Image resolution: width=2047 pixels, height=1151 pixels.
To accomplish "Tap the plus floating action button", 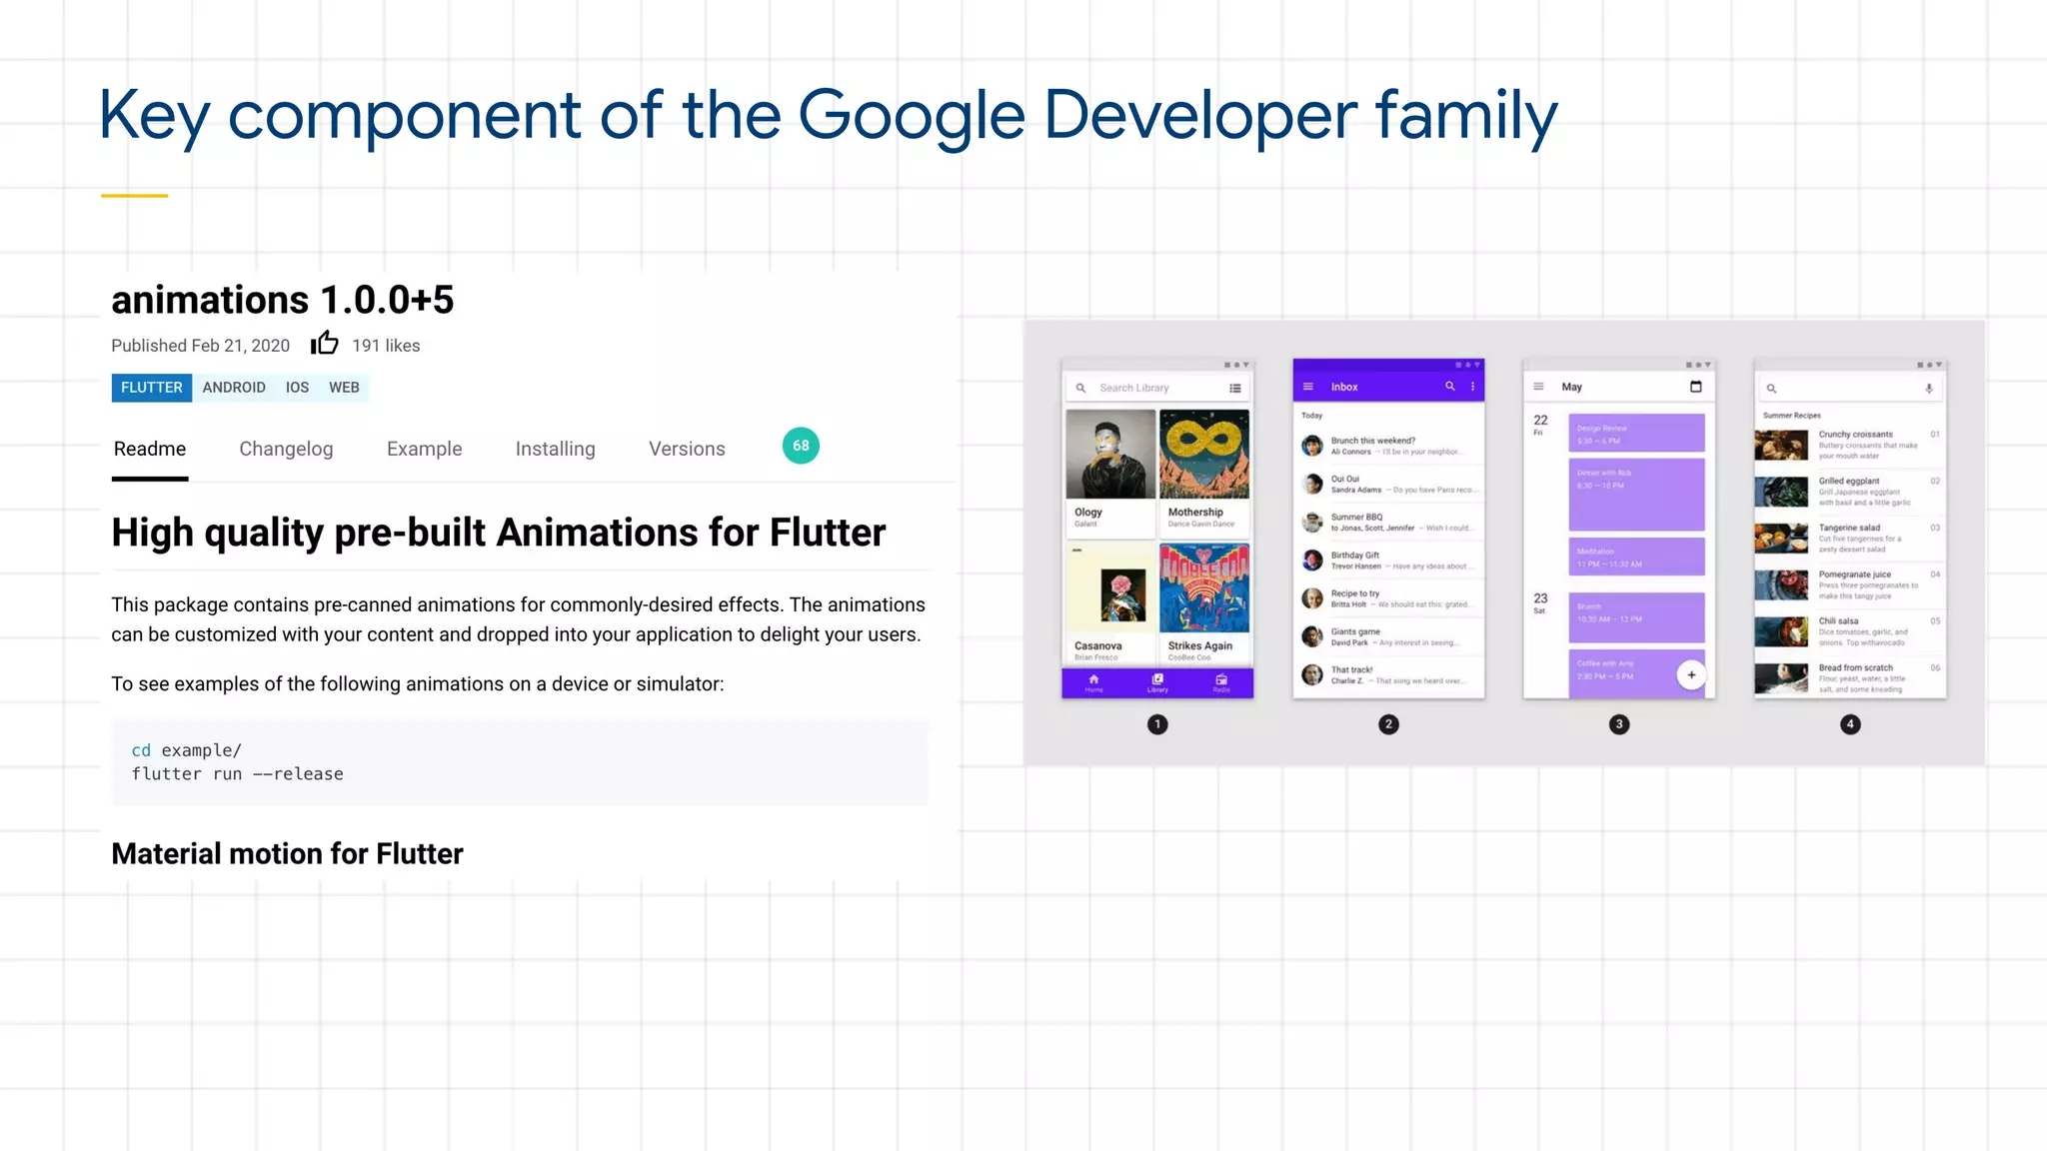I will pyautogui.click(x=1691, y=674).
